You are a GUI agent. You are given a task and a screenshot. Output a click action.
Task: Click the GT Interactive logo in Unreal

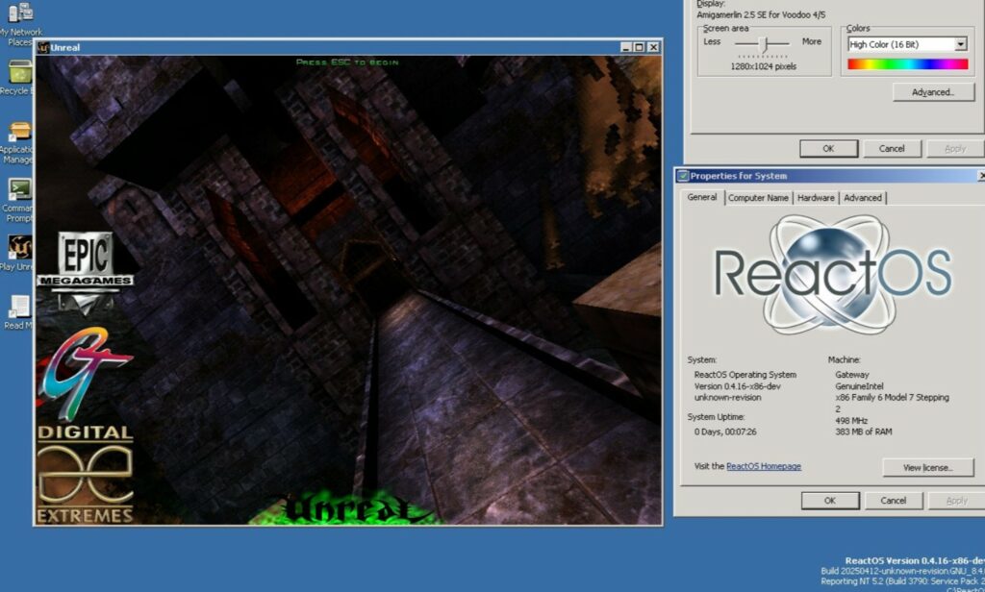pyautogui.click(x=85, y=372)
